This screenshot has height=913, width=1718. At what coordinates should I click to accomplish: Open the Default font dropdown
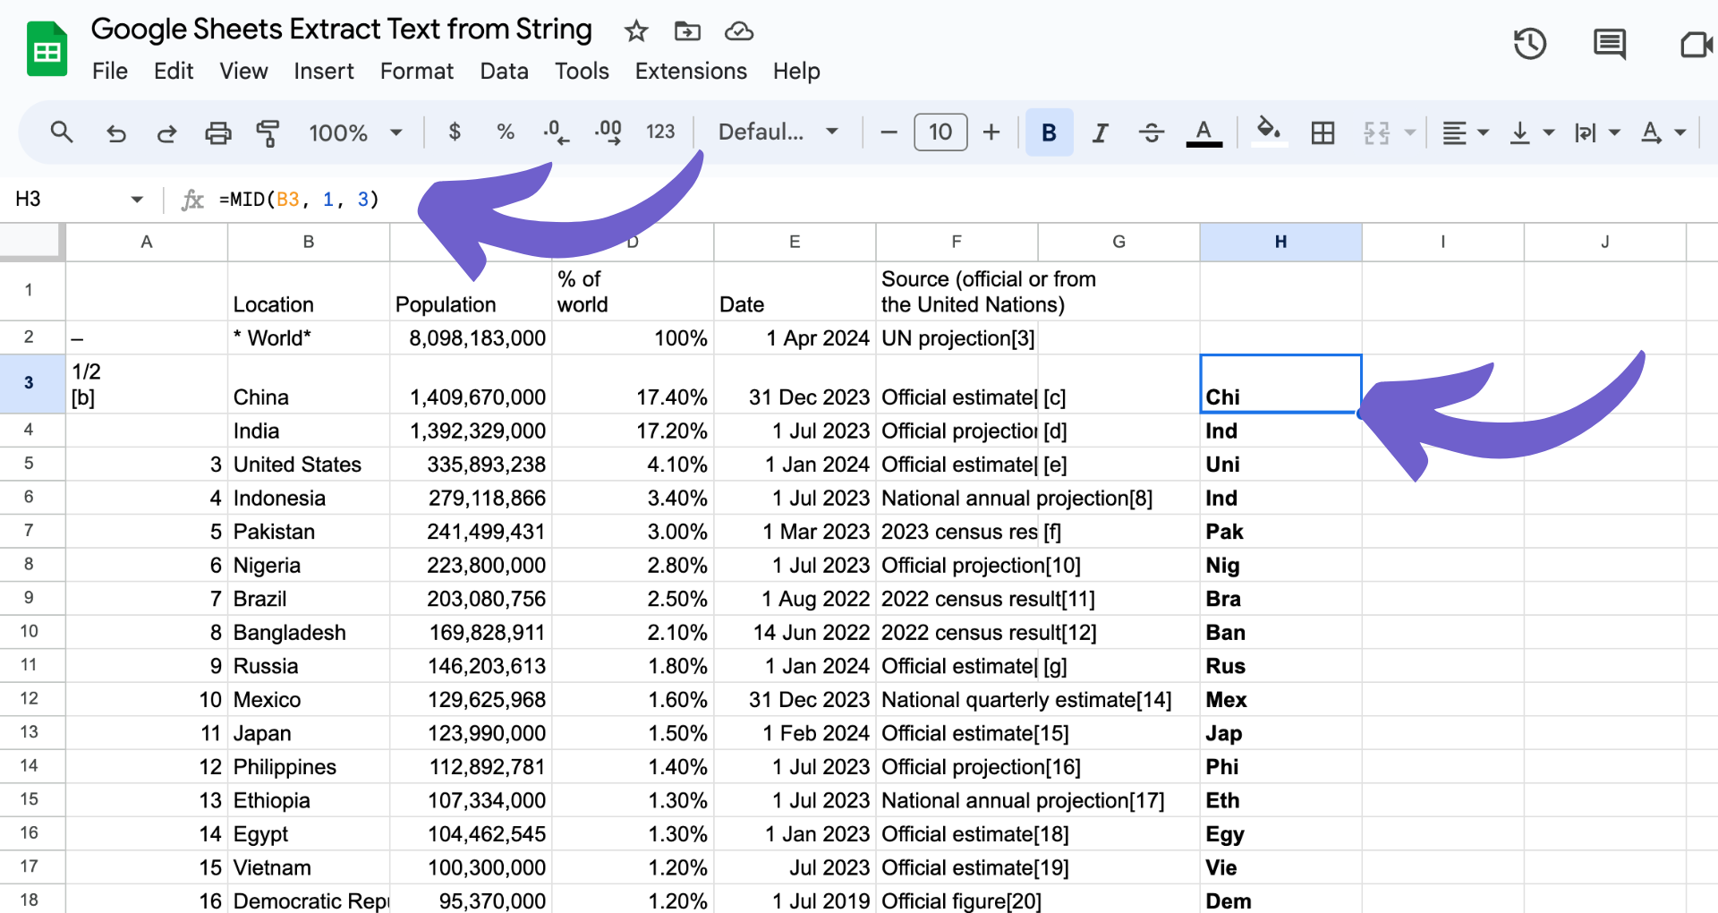778,132
